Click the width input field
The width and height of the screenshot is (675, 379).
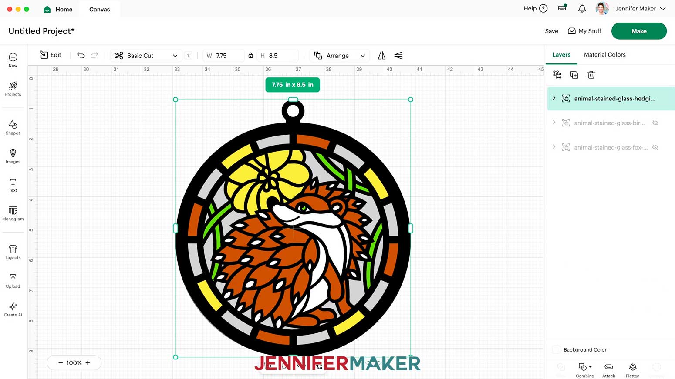pos(224,56)
